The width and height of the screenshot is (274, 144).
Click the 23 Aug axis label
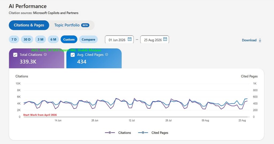pyautogui.click(x=242, y=120)
